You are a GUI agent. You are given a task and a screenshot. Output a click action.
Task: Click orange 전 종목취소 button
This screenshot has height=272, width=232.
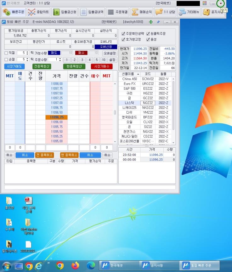tap(45, 155)
